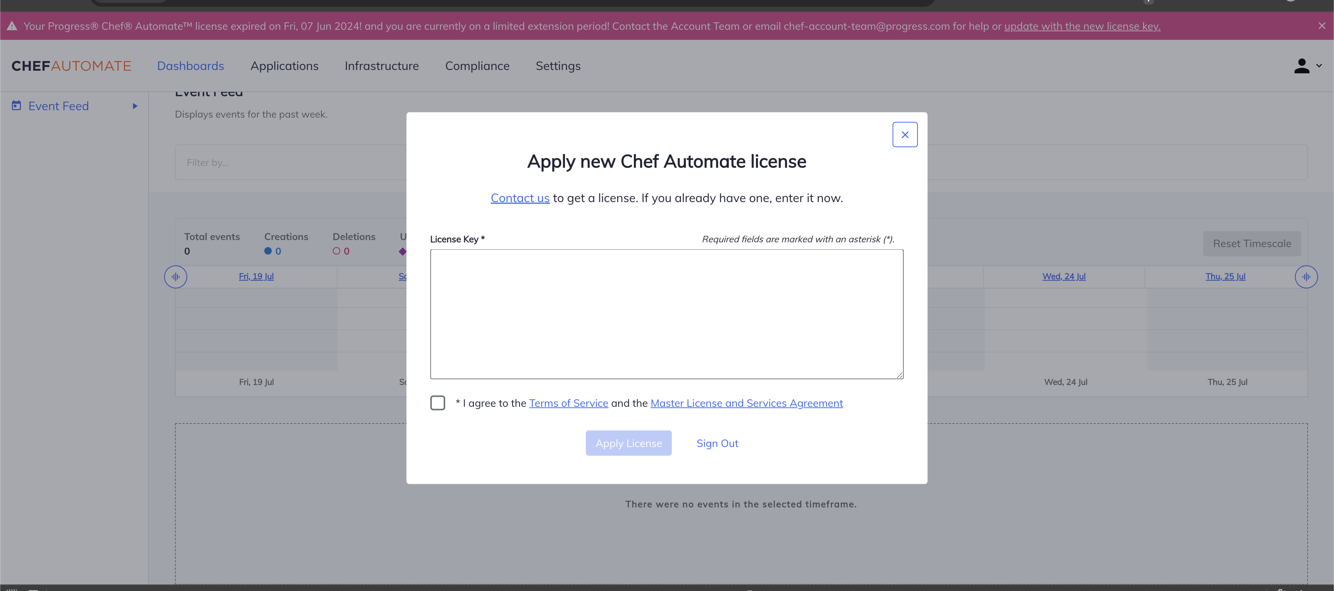1334x591 pixels.
Task: Click the Reset Timescale button
Action: [x=1252, y=243]
